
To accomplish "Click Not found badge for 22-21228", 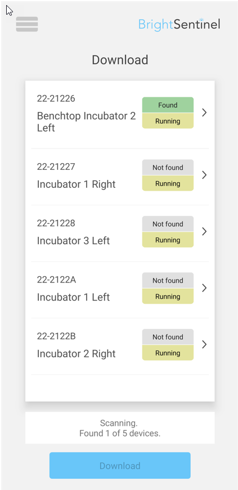I will [x=168, y=224].
